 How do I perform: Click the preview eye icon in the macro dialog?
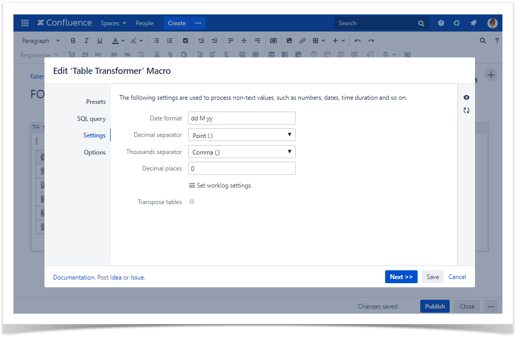(x=466, y=98)
